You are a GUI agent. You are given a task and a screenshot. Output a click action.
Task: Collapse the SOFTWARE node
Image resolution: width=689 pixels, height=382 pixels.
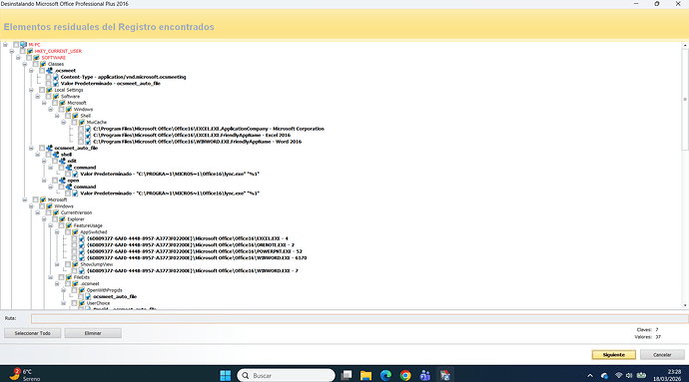click(x=18, y=58)
